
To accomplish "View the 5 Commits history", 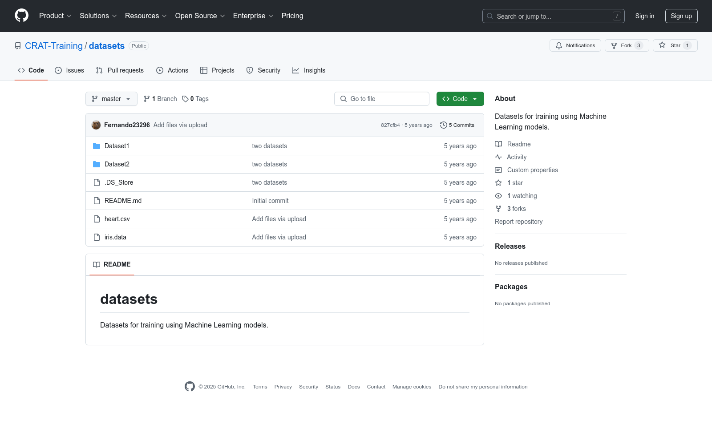I will (x=457, y=125).
